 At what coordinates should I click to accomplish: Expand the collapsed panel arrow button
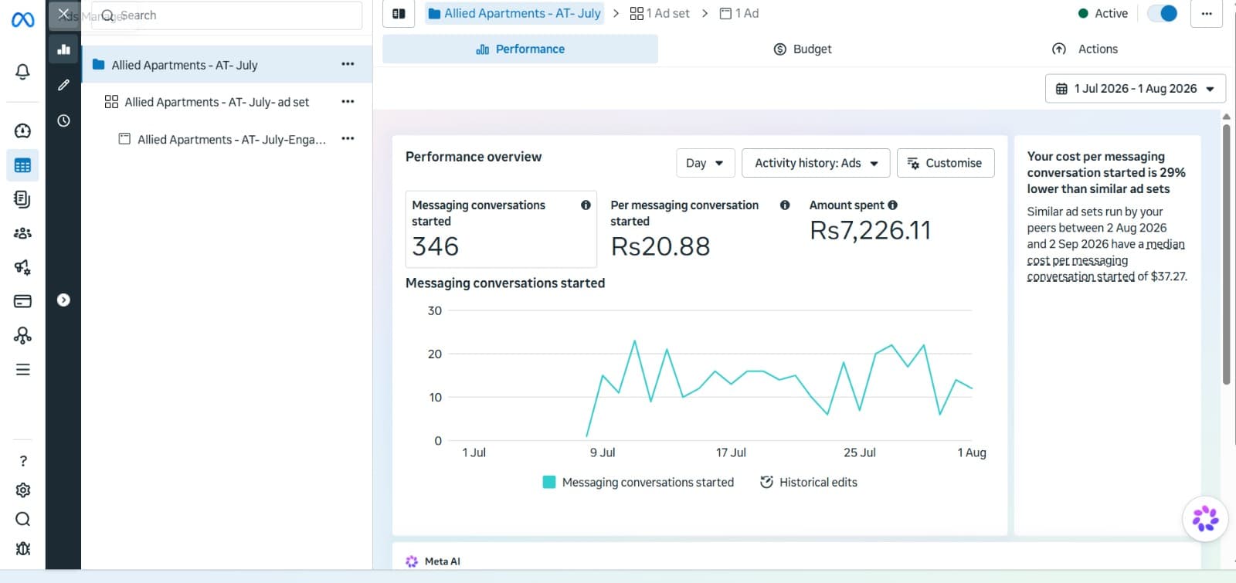click(64, 300)
